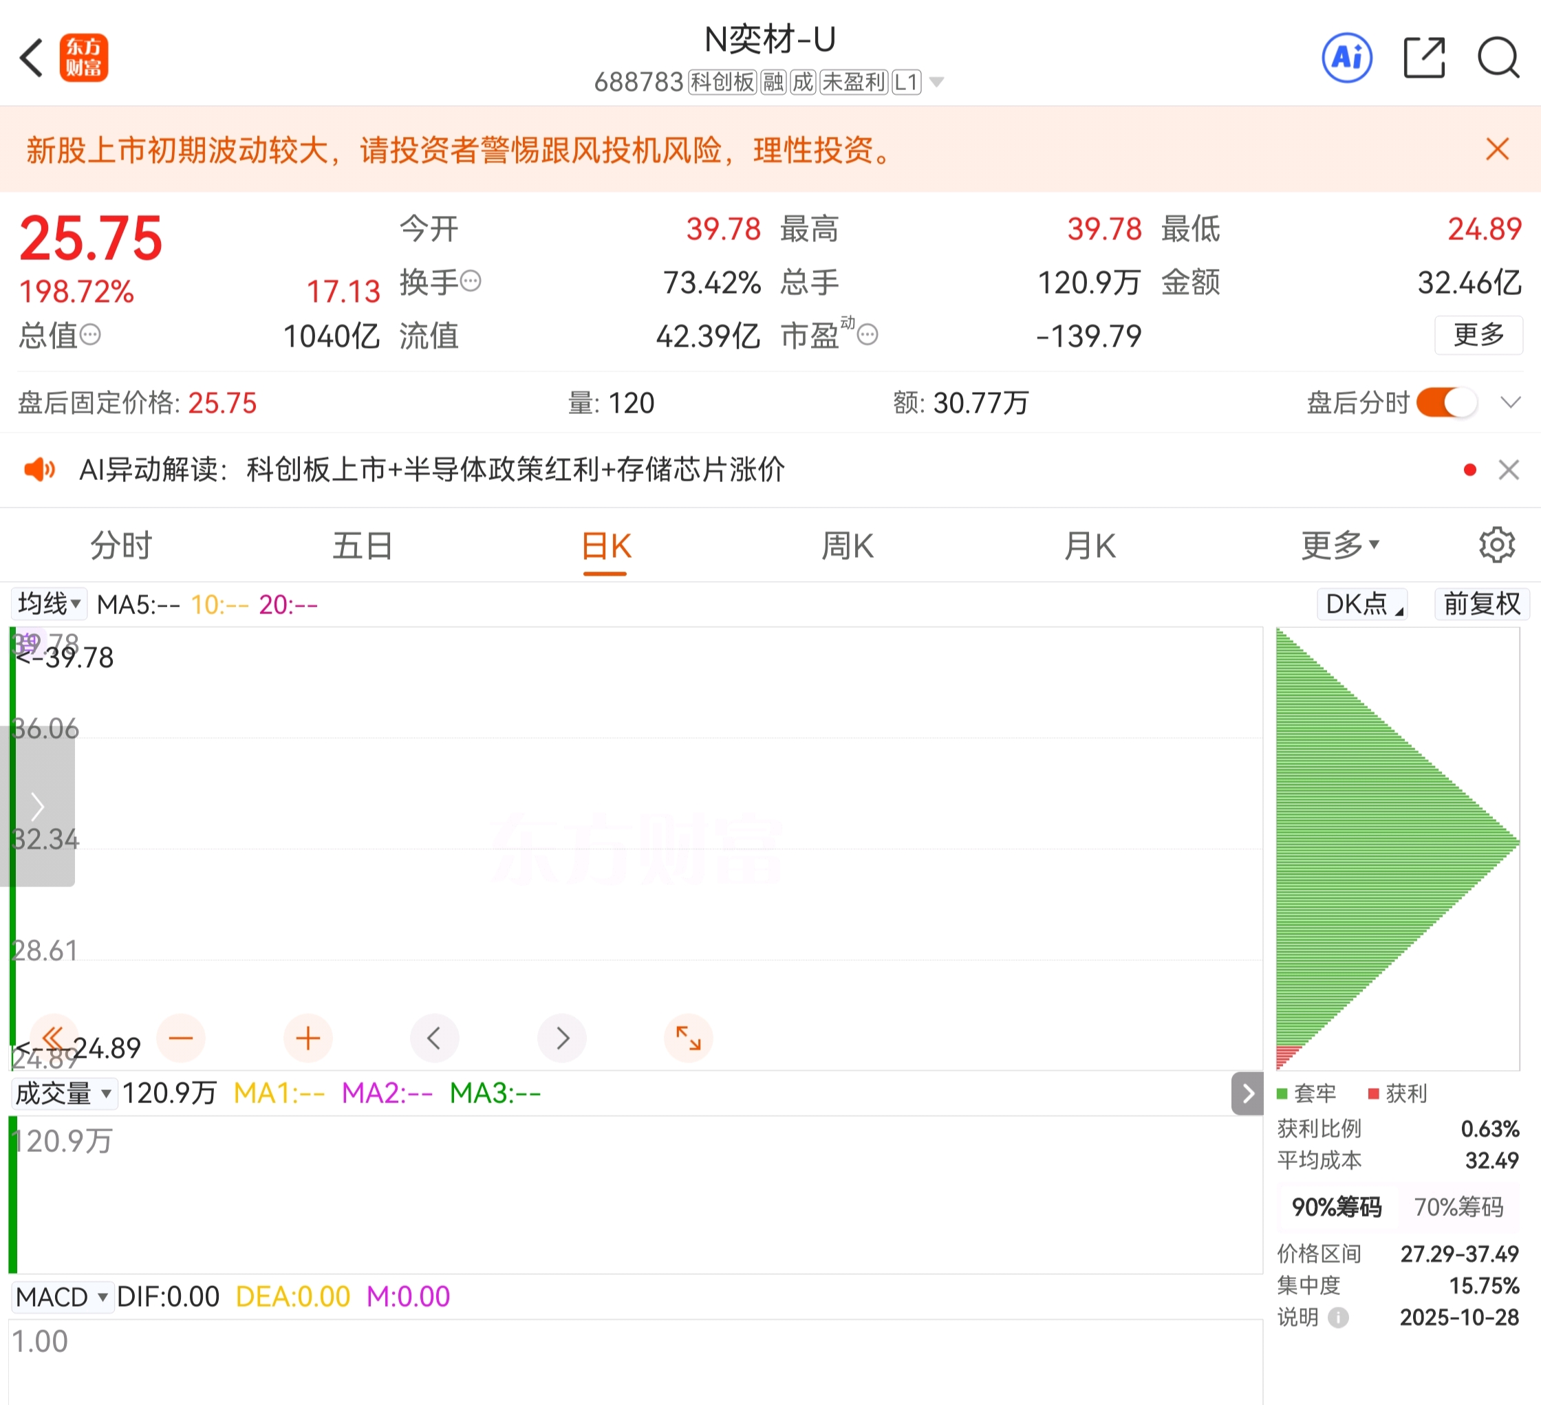Tap the fullscreen expand chart icon
1541x1405 pixels.
pos(688,1038)
